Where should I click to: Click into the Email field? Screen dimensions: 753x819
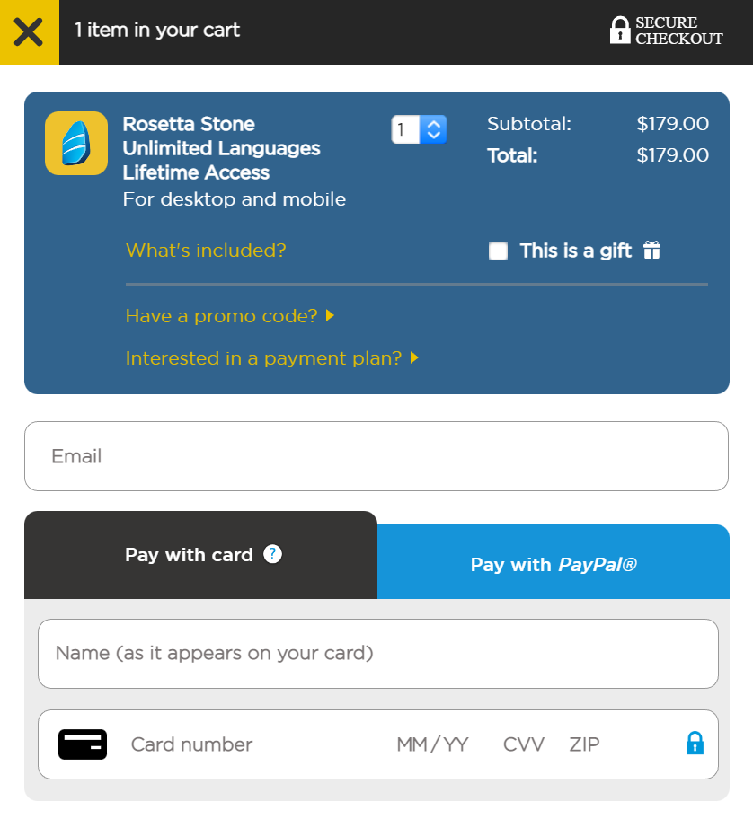tap(376, 456)
